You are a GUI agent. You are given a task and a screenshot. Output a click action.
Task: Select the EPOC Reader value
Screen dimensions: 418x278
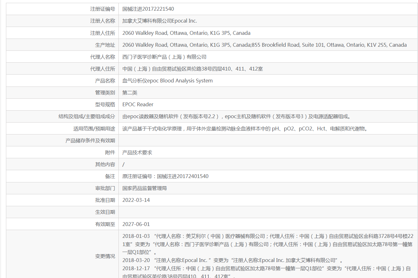(x=138, y=104)
